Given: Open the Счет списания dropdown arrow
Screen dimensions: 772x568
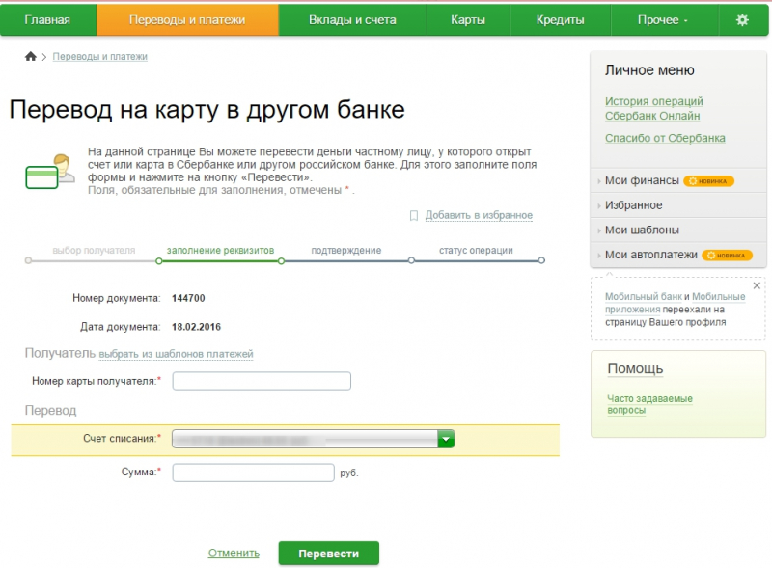Looking at the screenshot, I should coord(446,439).
